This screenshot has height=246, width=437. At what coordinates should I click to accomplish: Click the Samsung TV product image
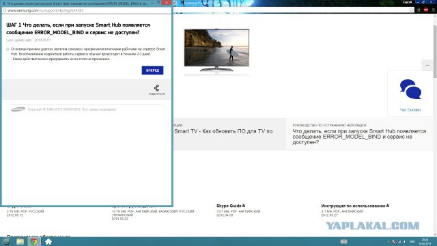(216, 50)
